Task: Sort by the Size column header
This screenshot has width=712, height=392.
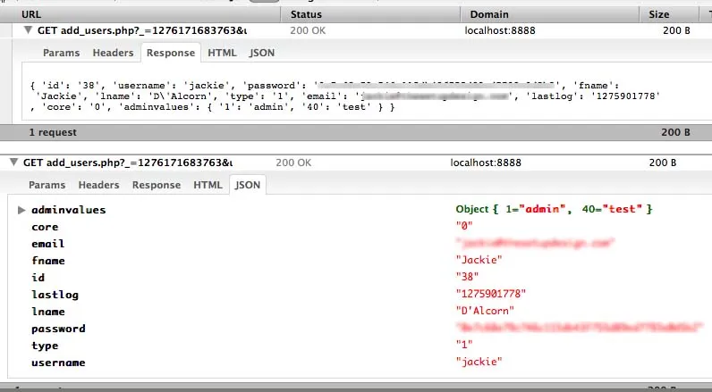Action: [x=659, y=14]
